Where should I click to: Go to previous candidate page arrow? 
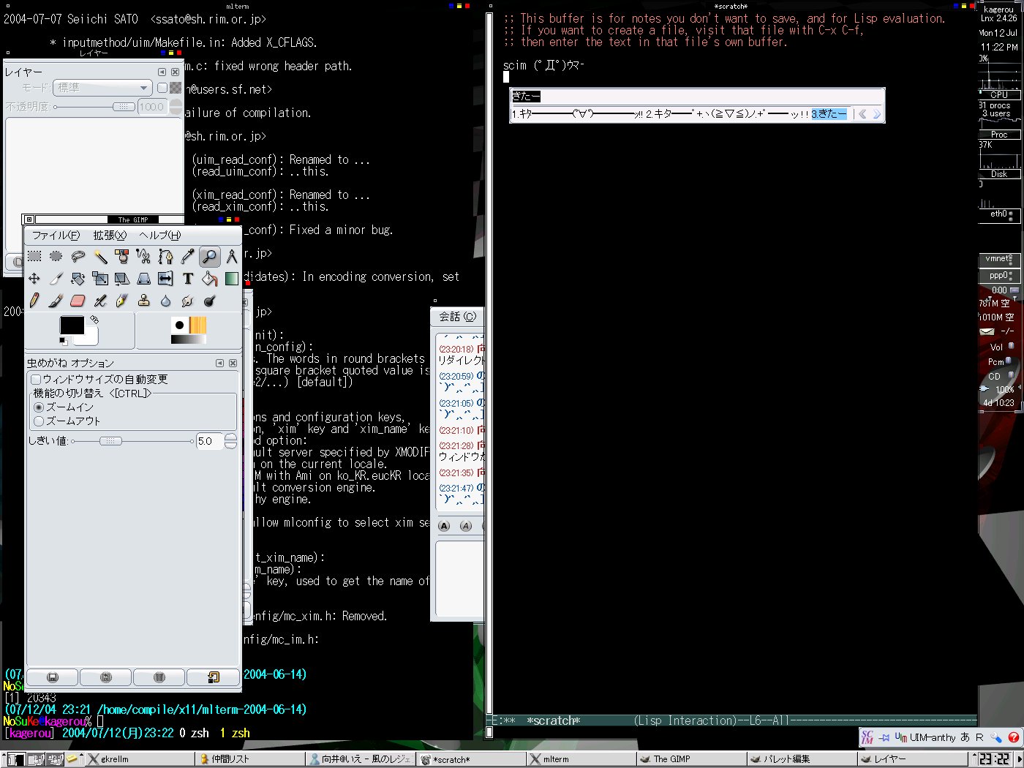862,114
